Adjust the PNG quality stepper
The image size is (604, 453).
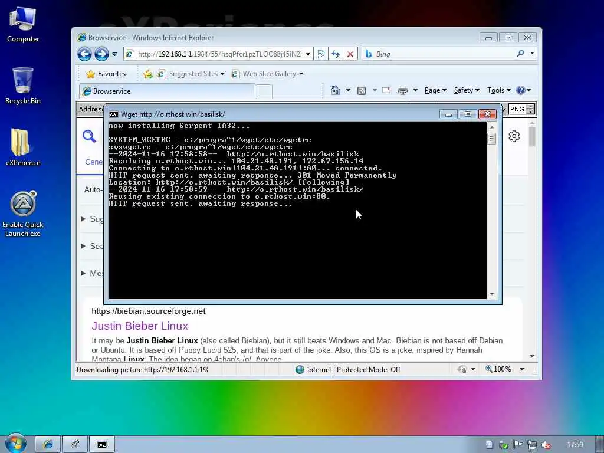(530, 109)
